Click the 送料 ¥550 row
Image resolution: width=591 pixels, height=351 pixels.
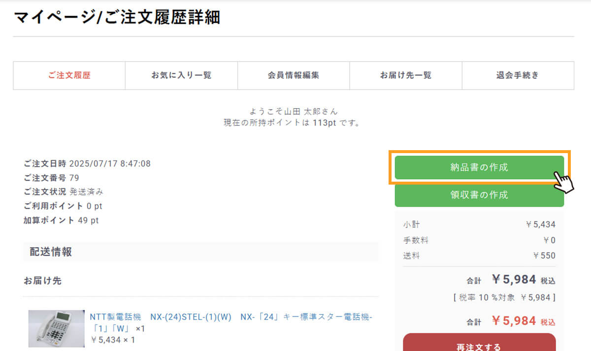[x=479, y=256]
